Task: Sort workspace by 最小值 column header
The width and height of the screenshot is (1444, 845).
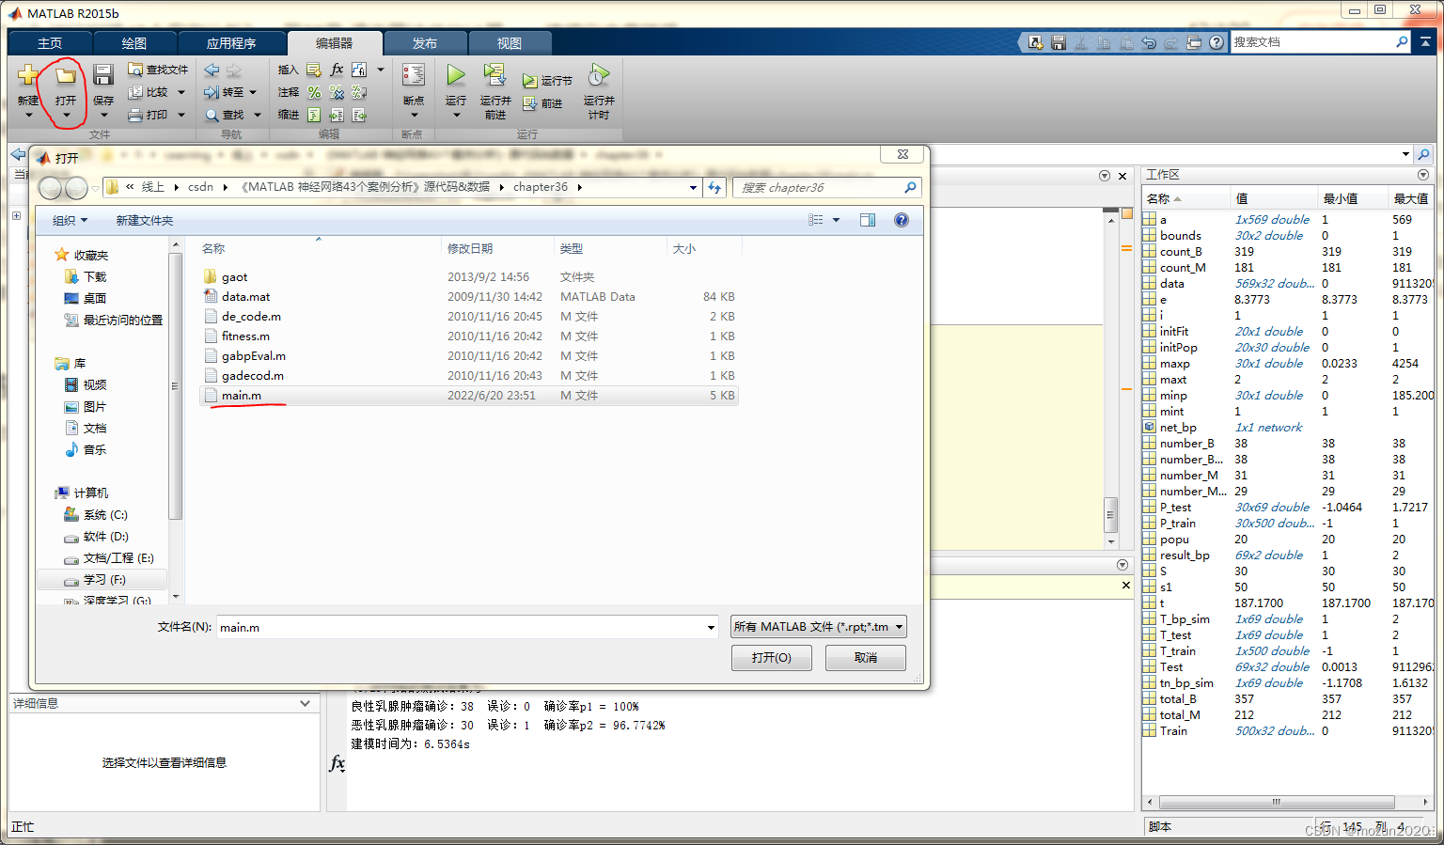Action: tap(1352, 198)
